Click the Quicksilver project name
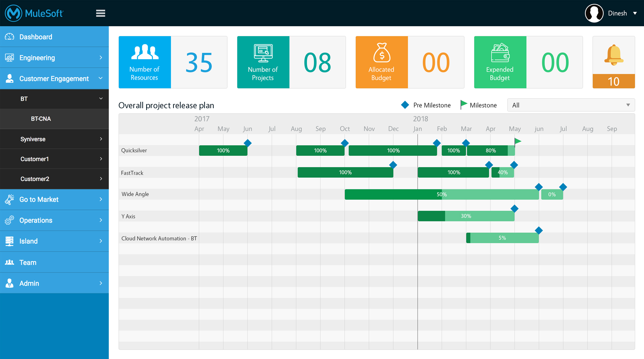Viewport: 644px width, 359px height. point(134,151)
